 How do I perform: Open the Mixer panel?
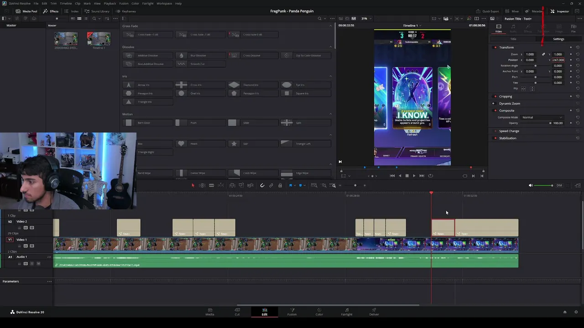click(x=513, y=11)
